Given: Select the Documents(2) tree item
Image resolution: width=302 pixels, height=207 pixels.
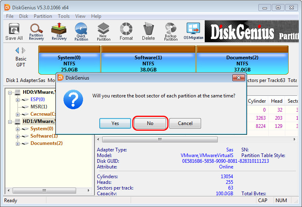Looking at the screenshot, I should (46, 143).
